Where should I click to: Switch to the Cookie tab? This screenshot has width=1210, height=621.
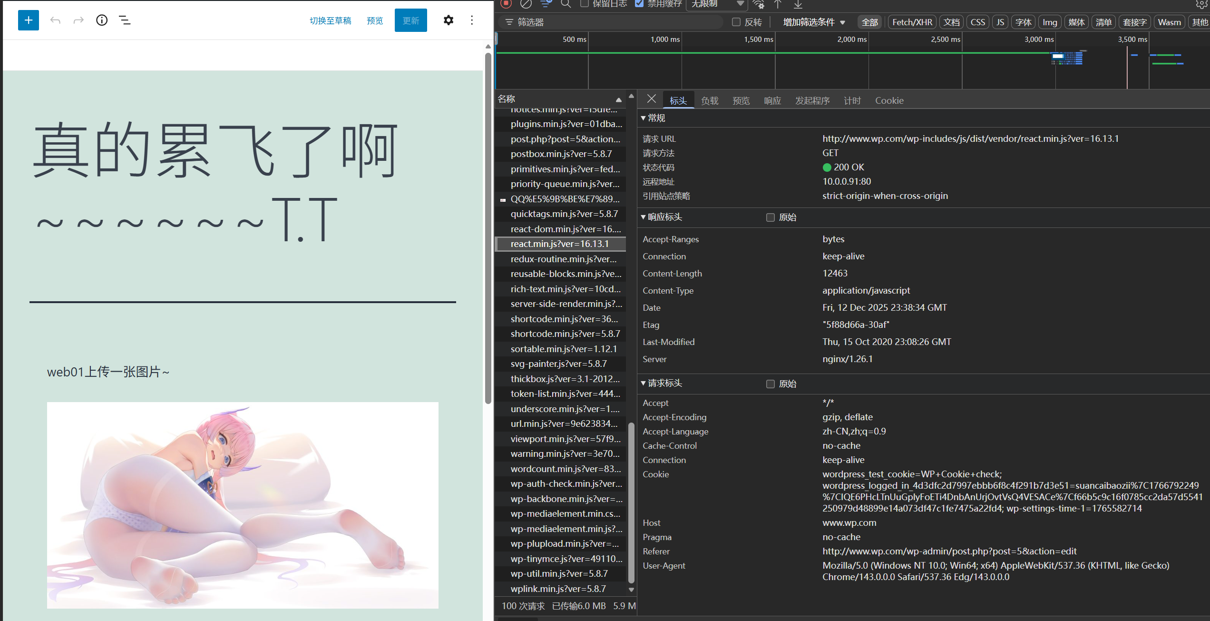point(889,101)
